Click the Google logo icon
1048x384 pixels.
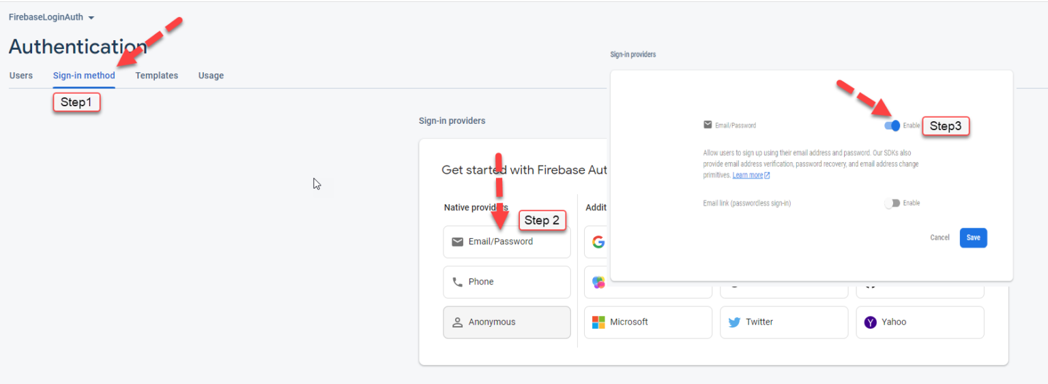click(598, 242)
